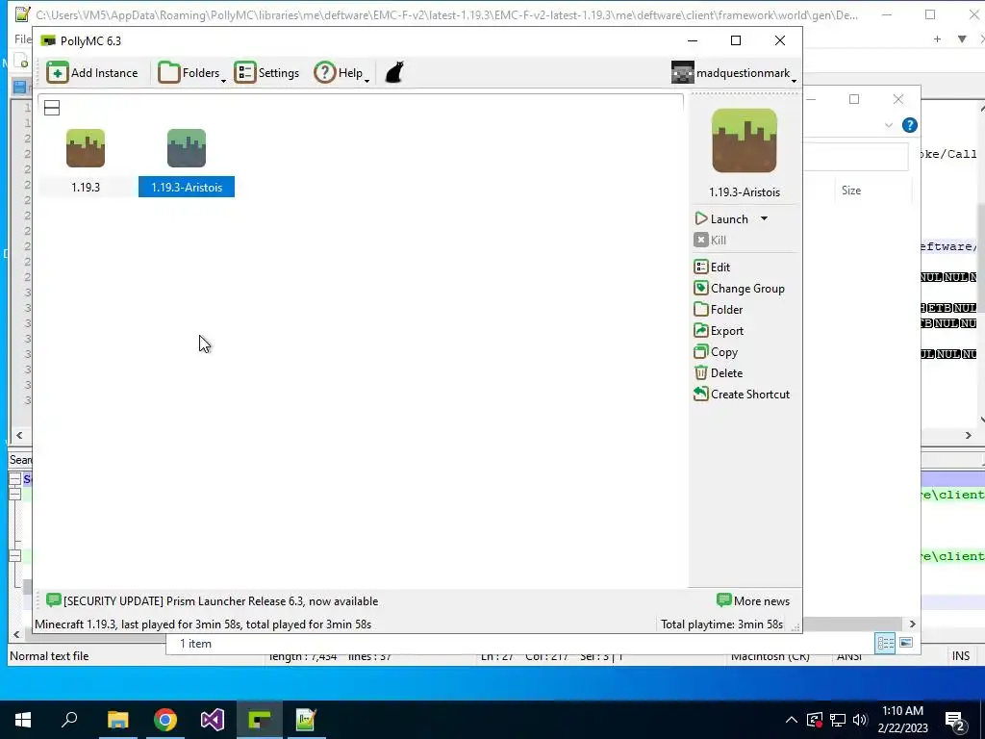The width and height of the screenshot is (985, 739).
Task: Click the Notepad++ plus tab button
Action: pos(937,38)
